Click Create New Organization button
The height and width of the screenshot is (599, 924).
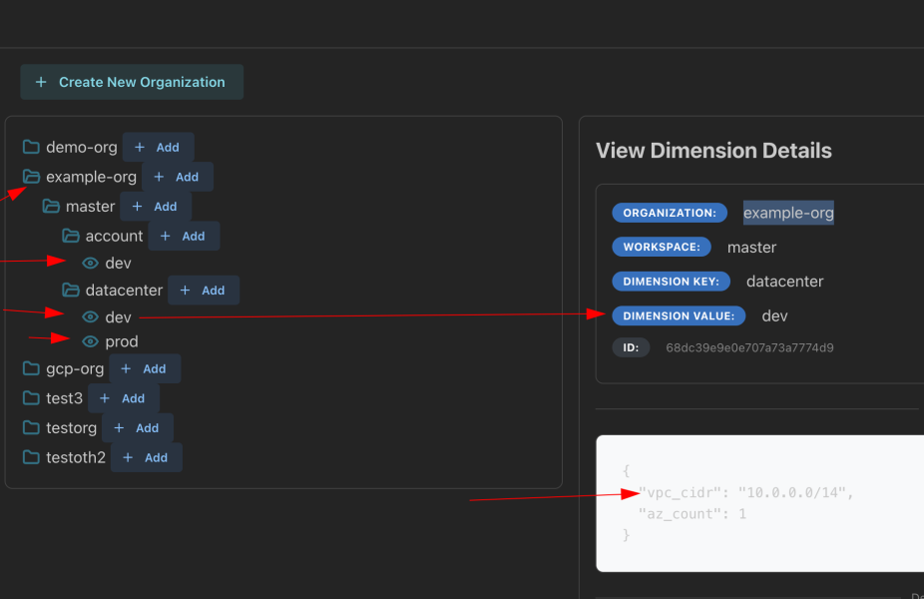pos(132,82)
